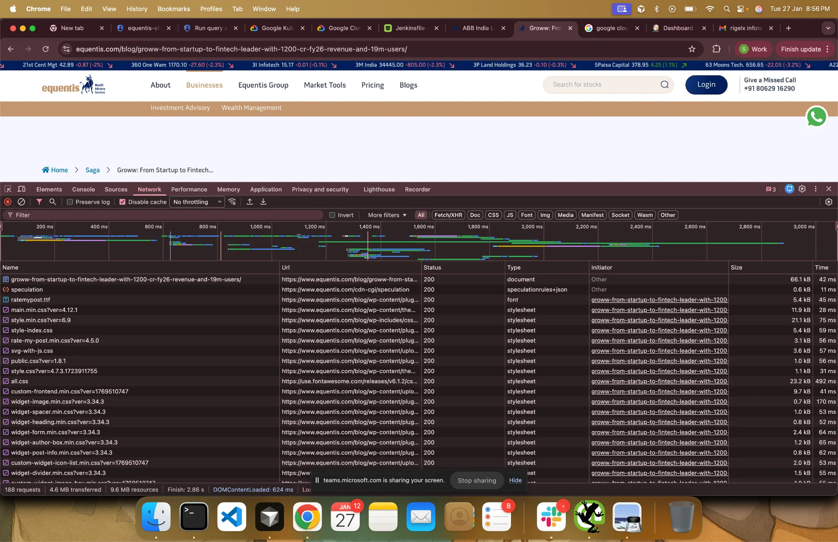Click Stop sharing in the screen-share bar
The width and height of the screenshot is (838, 542).
(477, 480)
